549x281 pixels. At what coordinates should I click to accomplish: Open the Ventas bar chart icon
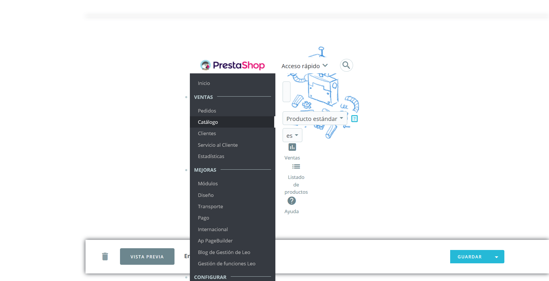tap(292, 147)
